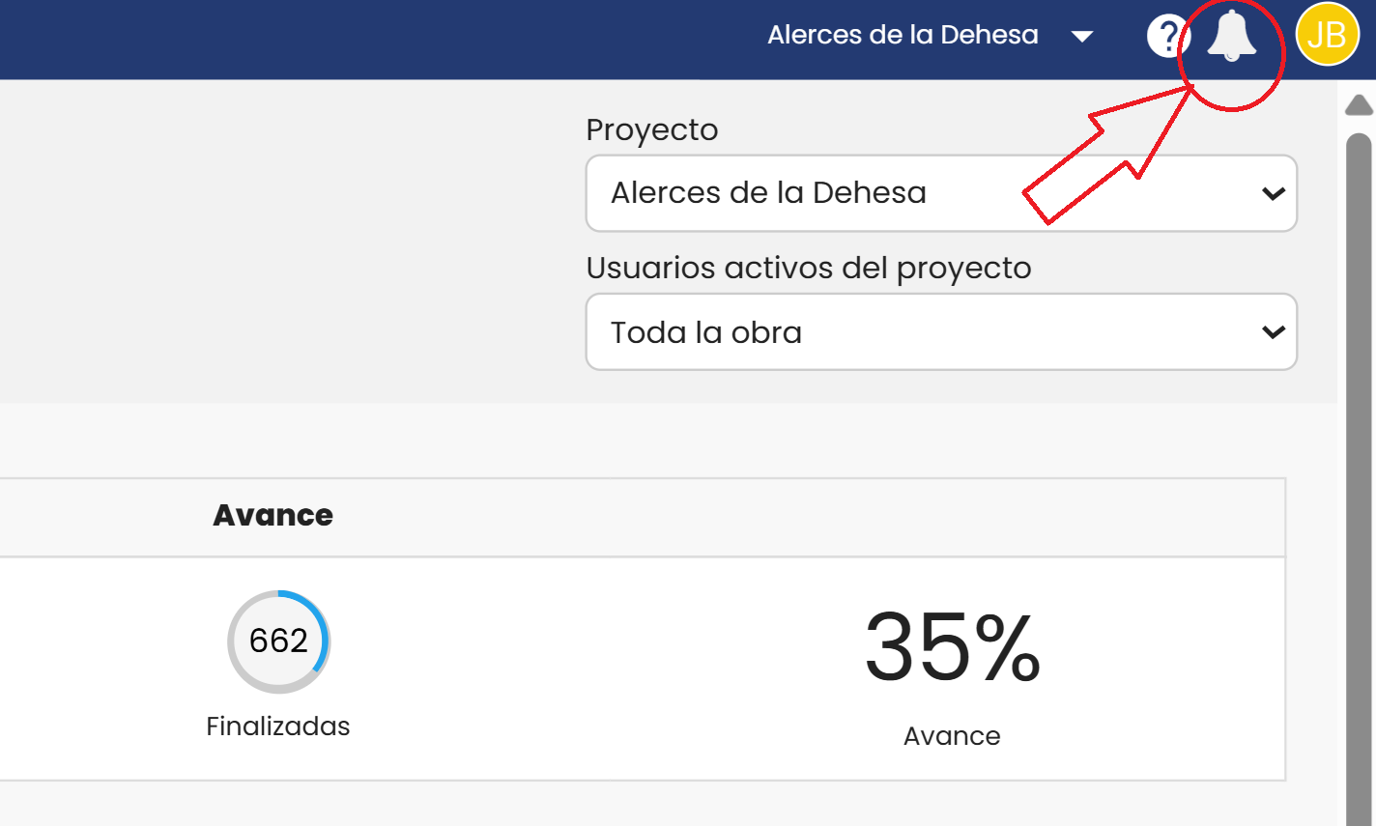Click the bold Avance column header
Image resolution: width=1376 pixels, height=826 pixels.
coord(273,515)
